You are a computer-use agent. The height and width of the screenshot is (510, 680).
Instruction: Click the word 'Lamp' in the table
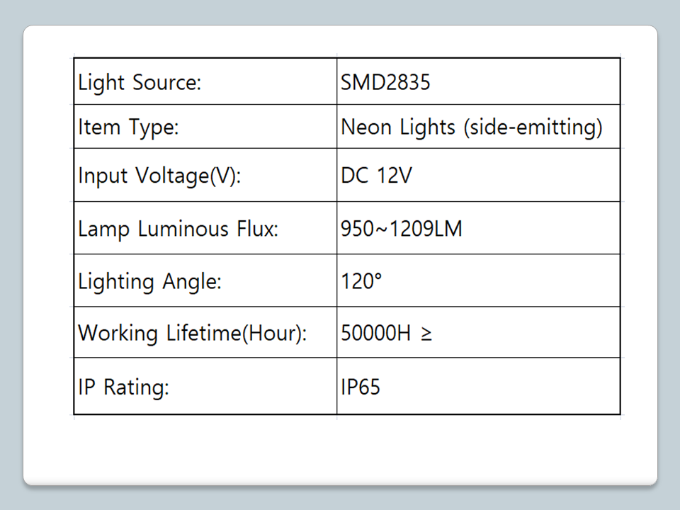tap(103, 229)
